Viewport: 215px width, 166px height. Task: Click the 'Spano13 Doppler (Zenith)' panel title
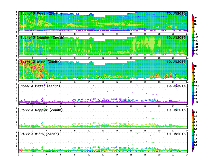click(x=42, y=37)
